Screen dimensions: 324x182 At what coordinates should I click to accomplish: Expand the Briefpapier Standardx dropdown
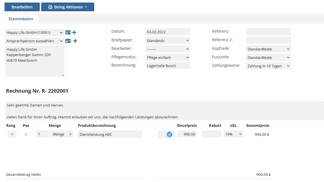(168, 41)
